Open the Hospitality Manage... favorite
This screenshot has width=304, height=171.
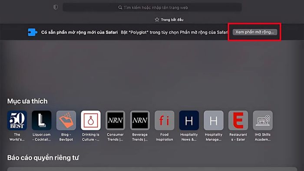214,120
